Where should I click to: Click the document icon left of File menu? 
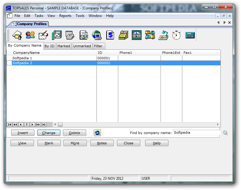[10, 16]
